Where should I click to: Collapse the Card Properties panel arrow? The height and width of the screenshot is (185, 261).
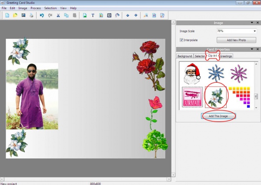tap(252, 49)
